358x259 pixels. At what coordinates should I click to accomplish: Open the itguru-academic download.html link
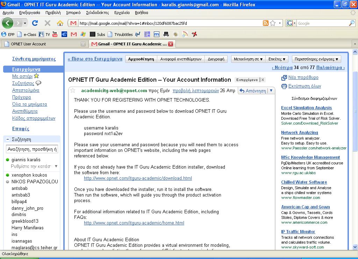[x=138, y=178]
